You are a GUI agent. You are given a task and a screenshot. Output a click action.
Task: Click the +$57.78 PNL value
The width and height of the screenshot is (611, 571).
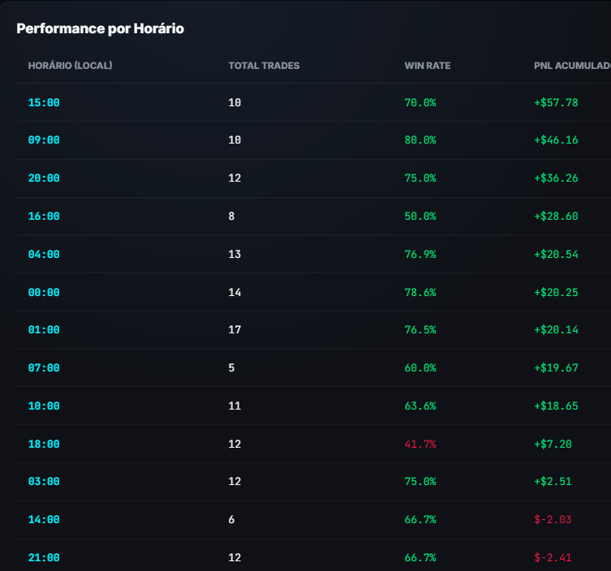(x=556, y=103)
